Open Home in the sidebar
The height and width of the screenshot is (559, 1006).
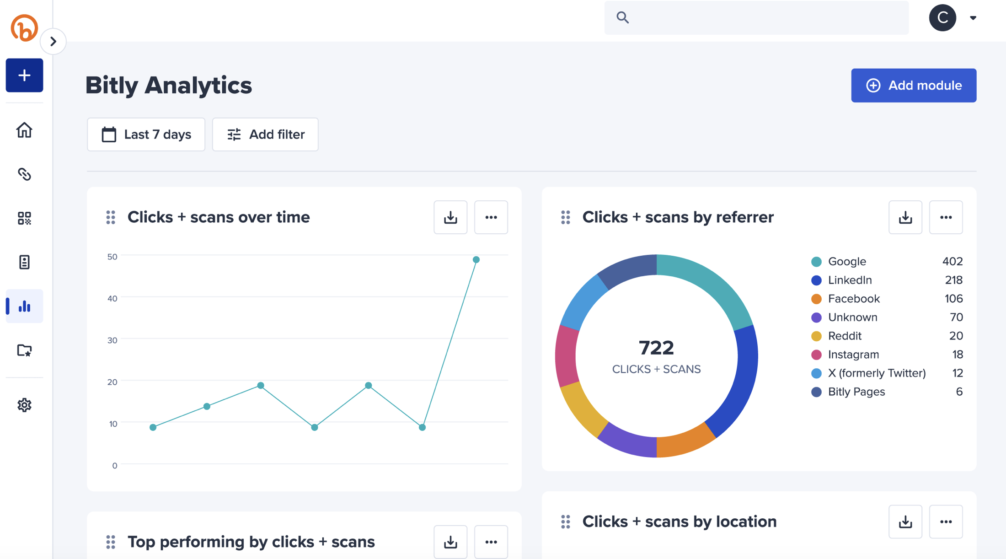click(x=24, y=130)
